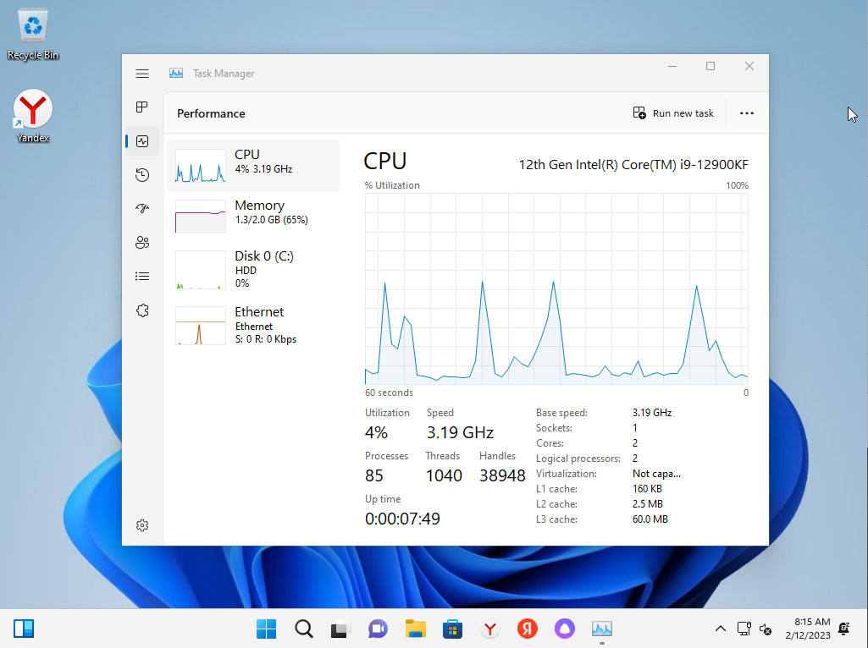
Task: Click the Disk 0 mini graph thumbnail
Action: tap(201, 269)
